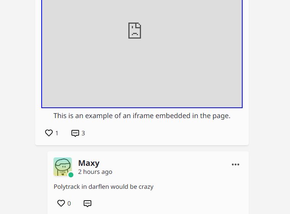The image size is (290, 214).
Task: Open comments via the post's speech bubble icon
Action: click(x=75, y=133)
